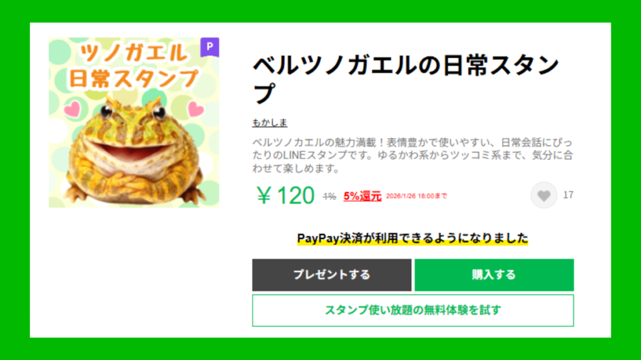This screenshot has height=360, width=641.
Task: Select the yen symbol of the price
Action: click(264, 196)
